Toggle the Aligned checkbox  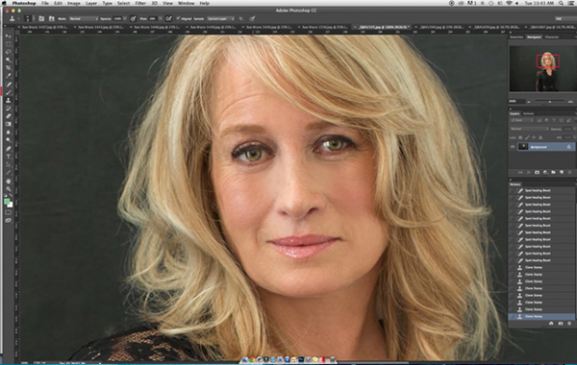pos(178,18)
